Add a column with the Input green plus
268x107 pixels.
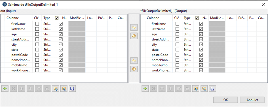(x=5, y=89)
